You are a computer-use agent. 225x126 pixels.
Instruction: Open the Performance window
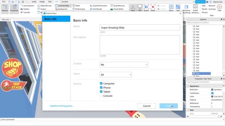[x=79, y=9]
